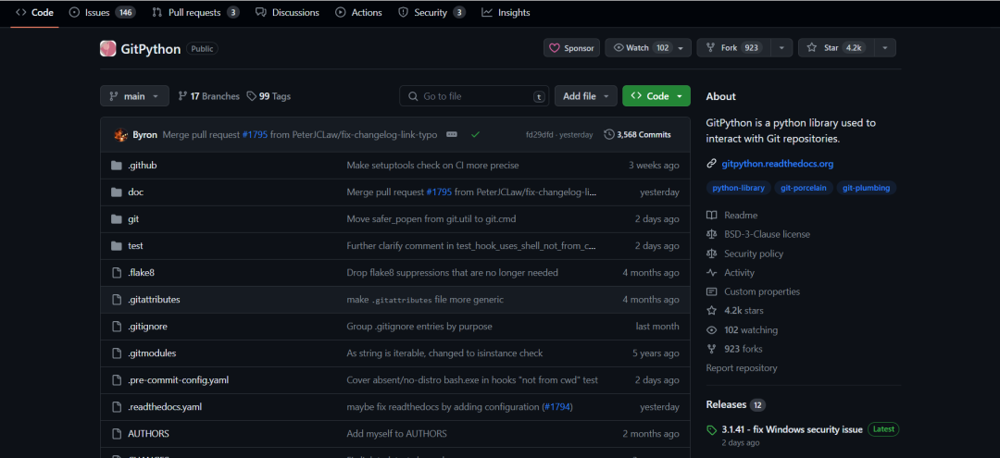
Task: Open commit 'Move safer_popen from git.util to git.cmd'
Action: click(431, 219)
